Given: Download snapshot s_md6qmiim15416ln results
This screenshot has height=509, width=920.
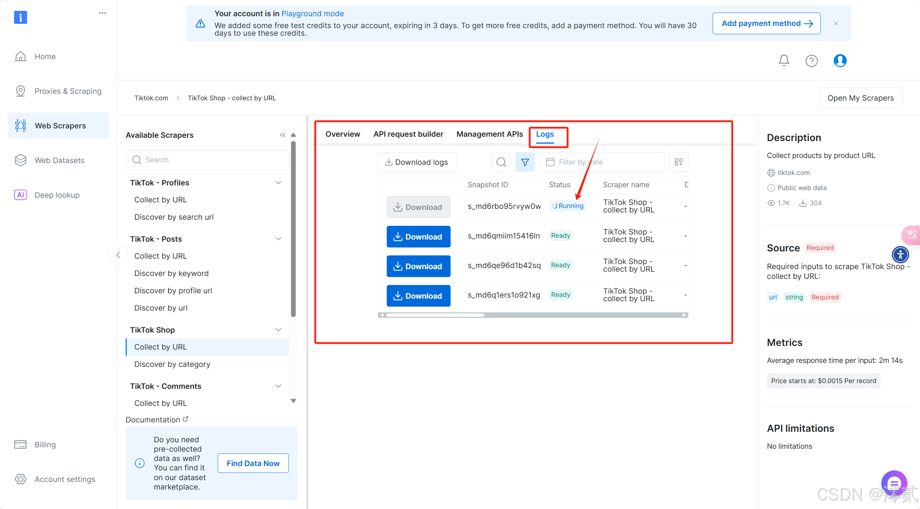Looking at the screenshot, I should [418, 237].
